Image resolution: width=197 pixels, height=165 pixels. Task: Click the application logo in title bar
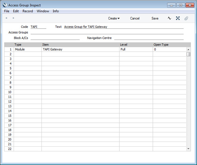coord(5,5)
